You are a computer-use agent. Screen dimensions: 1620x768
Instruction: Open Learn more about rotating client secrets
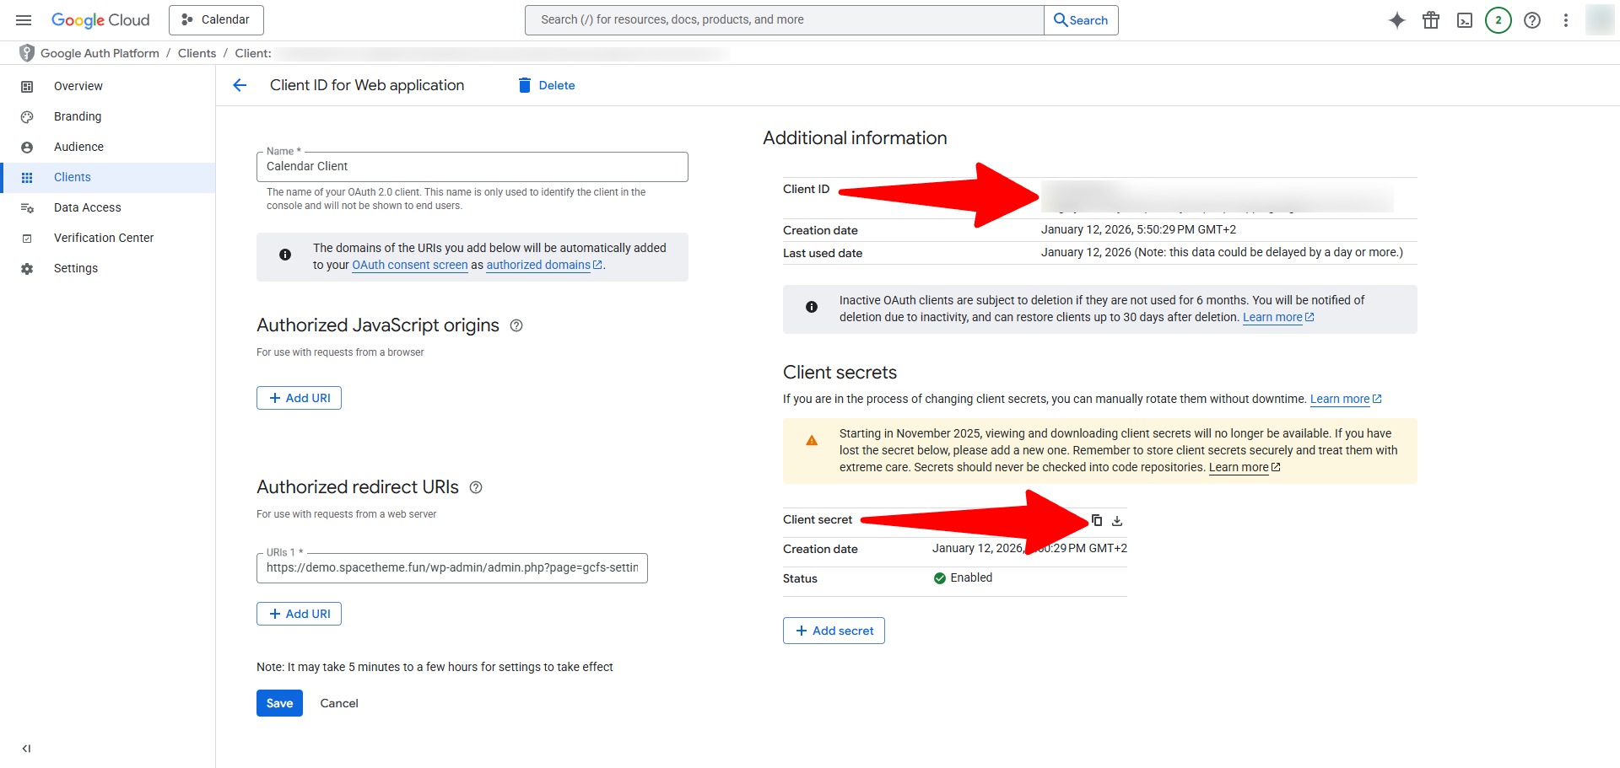[1346, 399]
